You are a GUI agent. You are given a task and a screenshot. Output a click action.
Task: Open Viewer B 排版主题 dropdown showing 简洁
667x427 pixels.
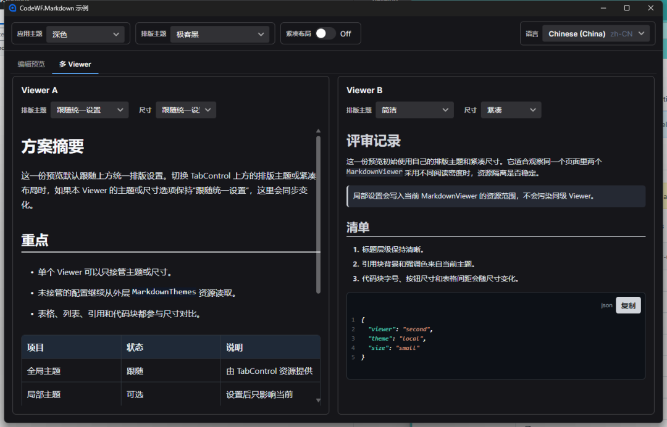click(415, 110)
